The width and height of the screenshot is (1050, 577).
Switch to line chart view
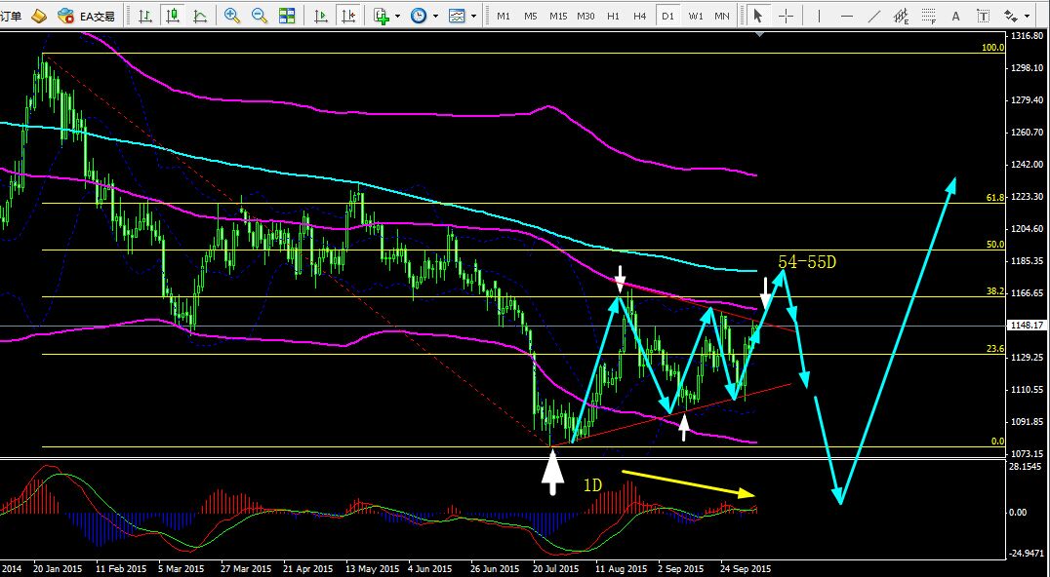coord(200,16)
